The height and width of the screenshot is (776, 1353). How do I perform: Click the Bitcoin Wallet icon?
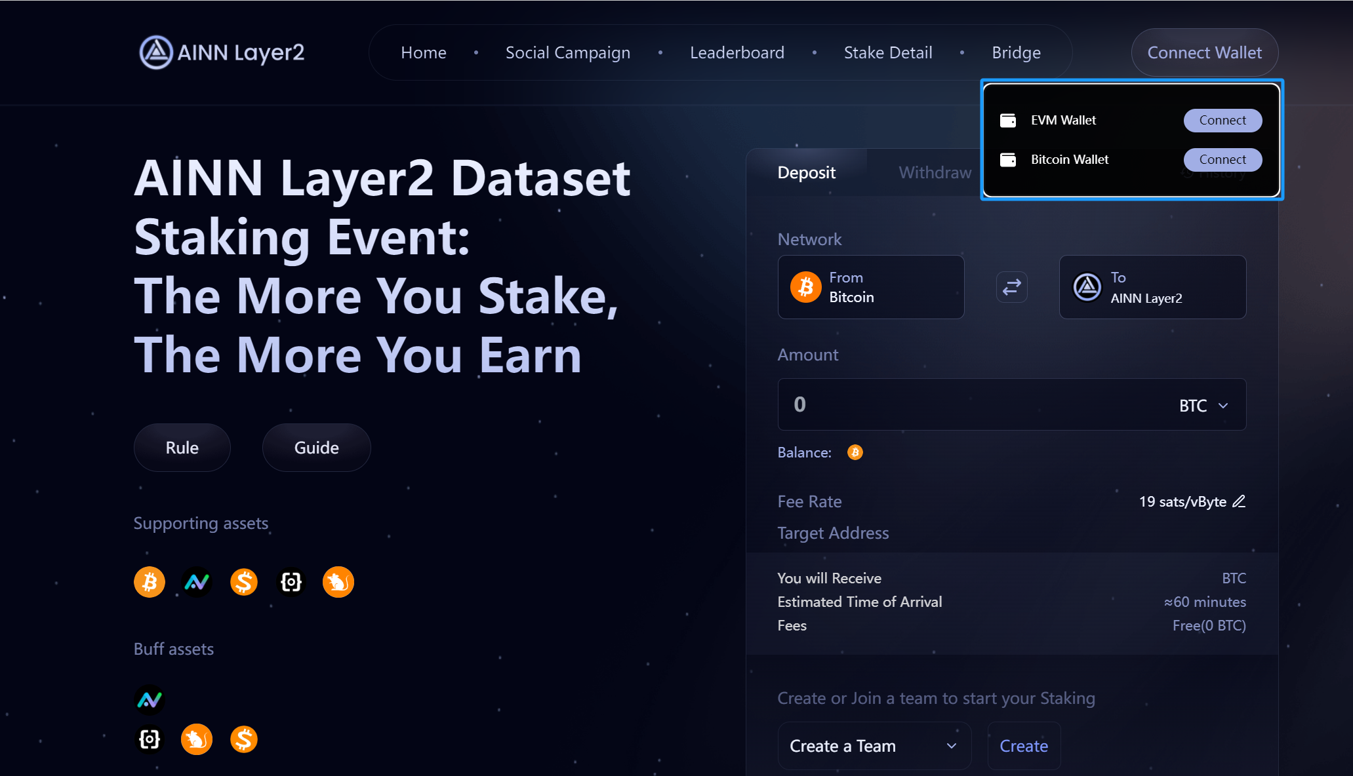pyautogui.click(x=1008, y=160)
